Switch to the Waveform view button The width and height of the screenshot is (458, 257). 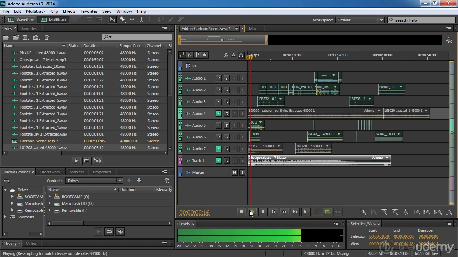[21, 20]
